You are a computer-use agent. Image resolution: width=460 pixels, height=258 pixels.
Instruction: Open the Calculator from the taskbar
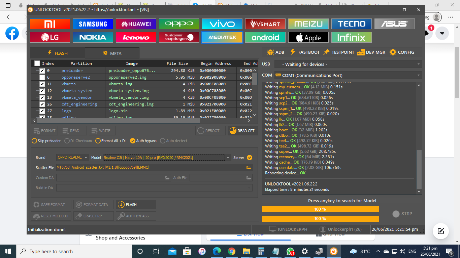click(261, 251)
